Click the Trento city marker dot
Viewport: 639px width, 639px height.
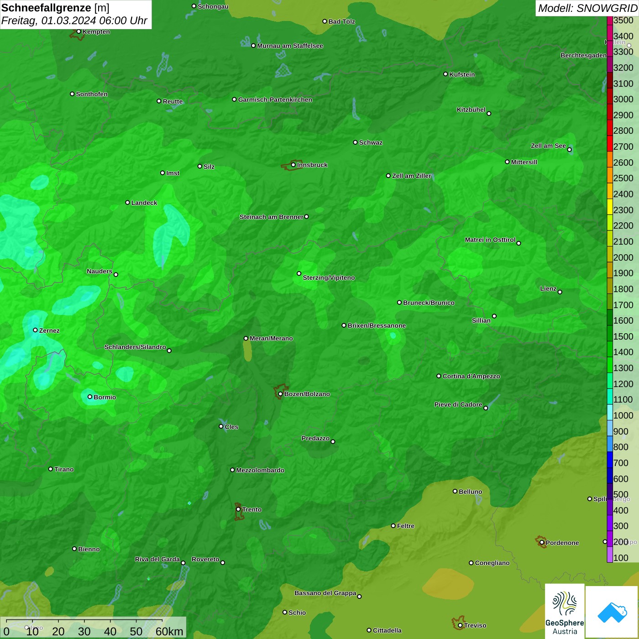238,509
